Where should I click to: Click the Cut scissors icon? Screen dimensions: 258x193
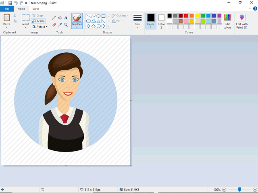tap(15, 16)
